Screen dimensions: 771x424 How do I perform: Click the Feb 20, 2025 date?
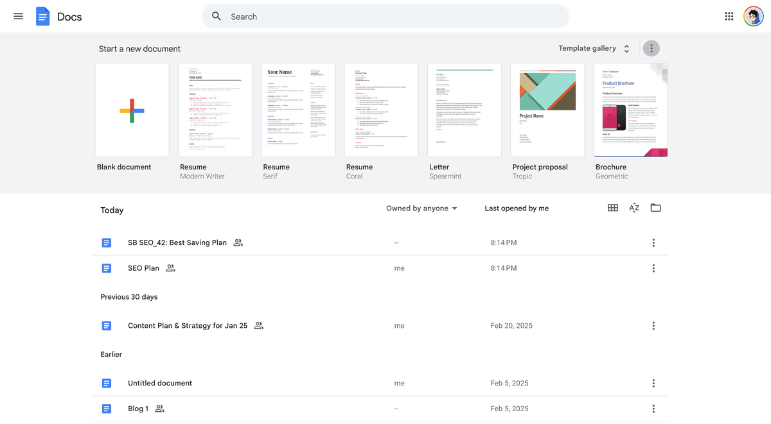point(511,326)
